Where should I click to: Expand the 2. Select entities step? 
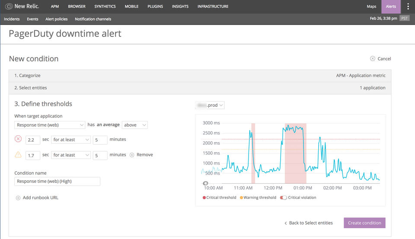[200, 88]
